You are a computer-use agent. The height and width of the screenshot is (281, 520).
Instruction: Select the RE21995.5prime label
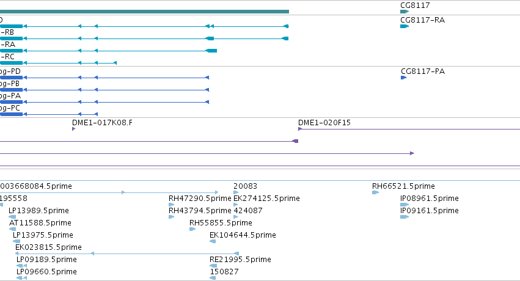[240, 260]
